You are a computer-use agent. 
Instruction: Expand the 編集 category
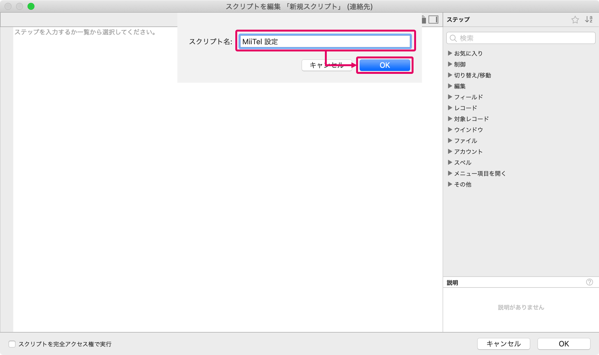(x=450, y=86)
